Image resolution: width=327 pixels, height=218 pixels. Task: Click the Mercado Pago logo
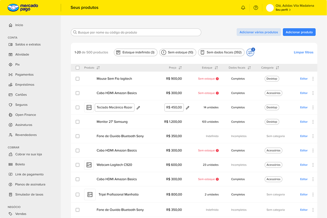pos(23,8)
